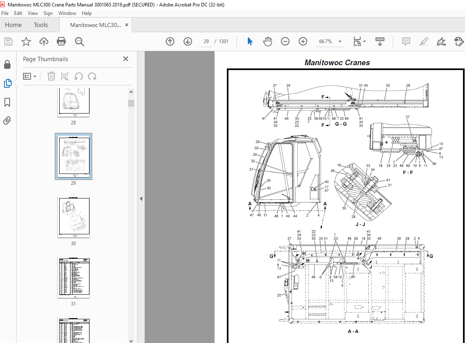Click the F - F section label
The width and height of the screenshot is (465, 343).
[408, 172]
